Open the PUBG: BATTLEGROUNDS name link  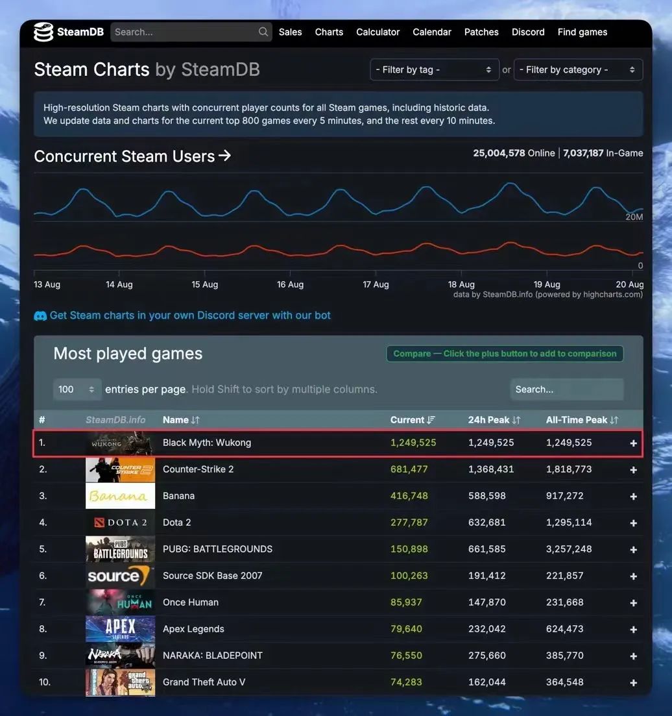click(x=217, y=549)
